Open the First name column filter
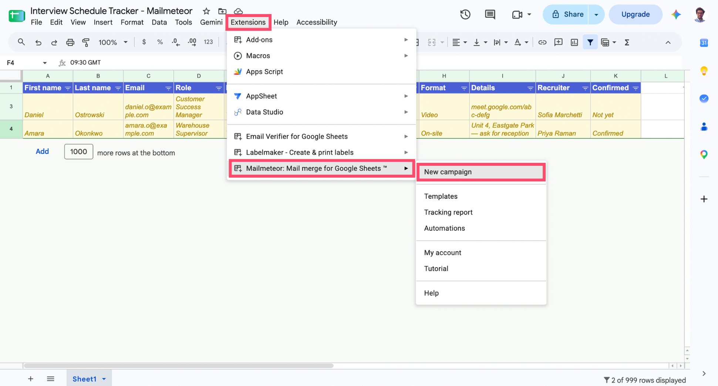718x386 pixels. click(68, 88)
